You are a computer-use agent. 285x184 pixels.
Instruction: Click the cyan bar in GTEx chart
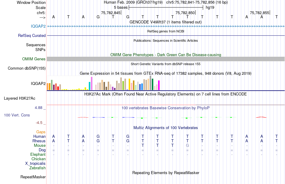tap(90, 86)
